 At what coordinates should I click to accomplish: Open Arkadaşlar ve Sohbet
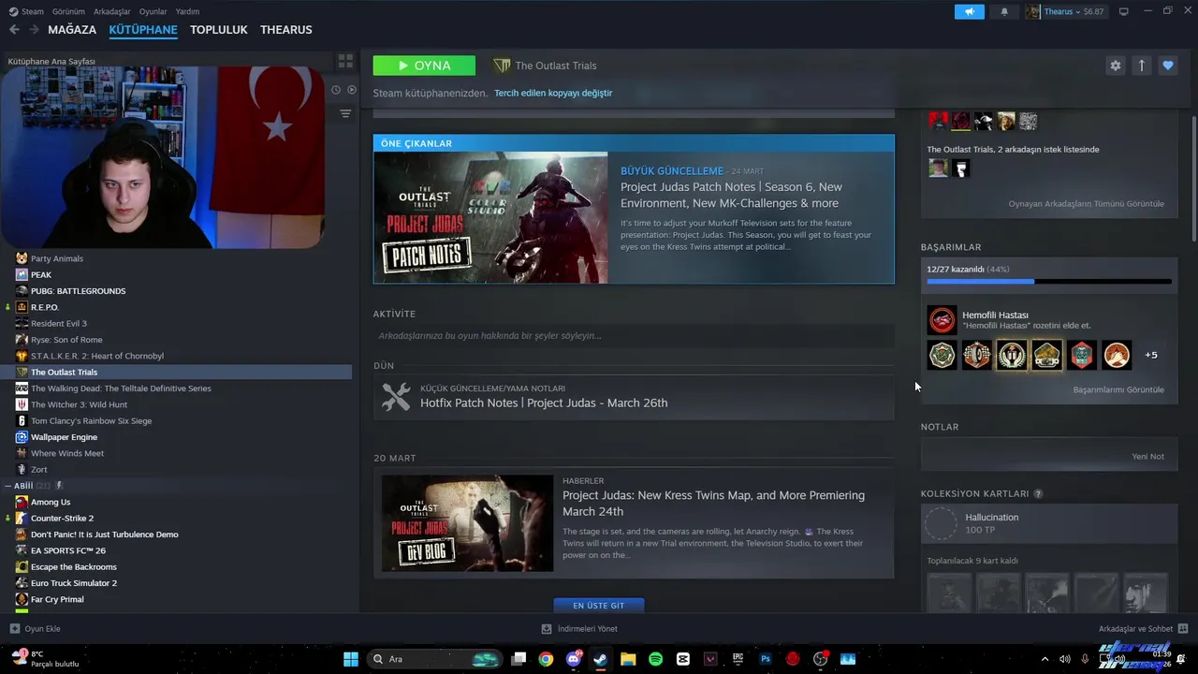pyautogui.click(x=1143, y=629)
